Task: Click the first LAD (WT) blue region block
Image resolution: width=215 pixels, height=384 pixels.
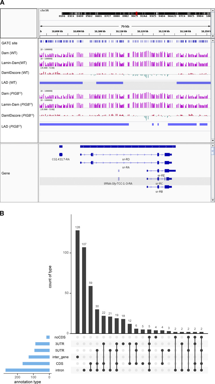Action: coord(61,82)
